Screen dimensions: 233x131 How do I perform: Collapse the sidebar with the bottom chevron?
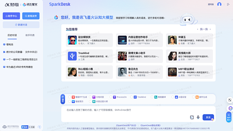pos(39,127)
